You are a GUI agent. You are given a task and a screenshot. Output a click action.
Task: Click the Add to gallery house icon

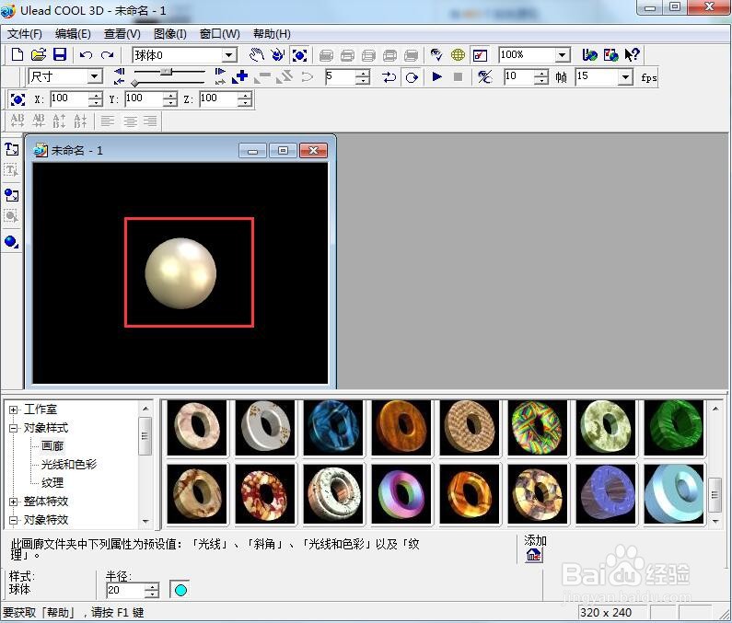coord(534,555)
